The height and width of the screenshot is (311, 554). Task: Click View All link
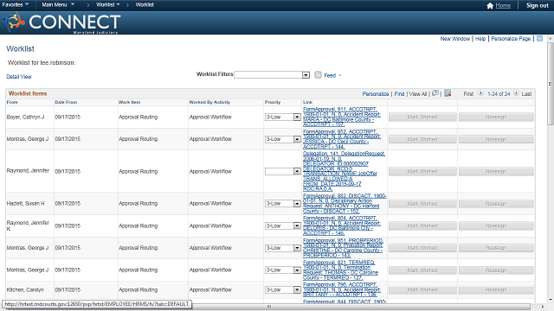coord(418,94)
